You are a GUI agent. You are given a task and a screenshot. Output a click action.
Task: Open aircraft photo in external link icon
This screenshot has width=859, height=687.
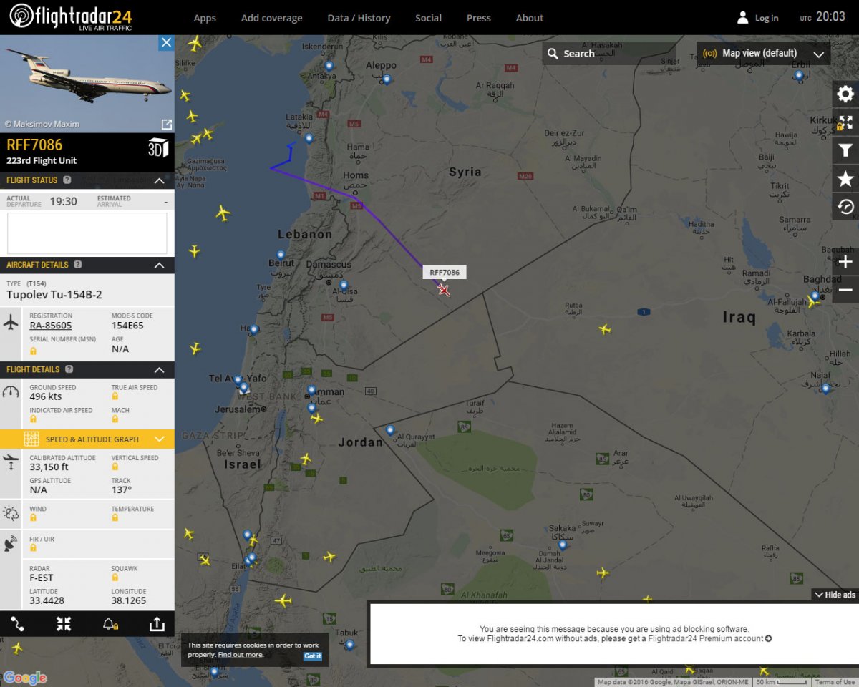click(x=166, y=124)
